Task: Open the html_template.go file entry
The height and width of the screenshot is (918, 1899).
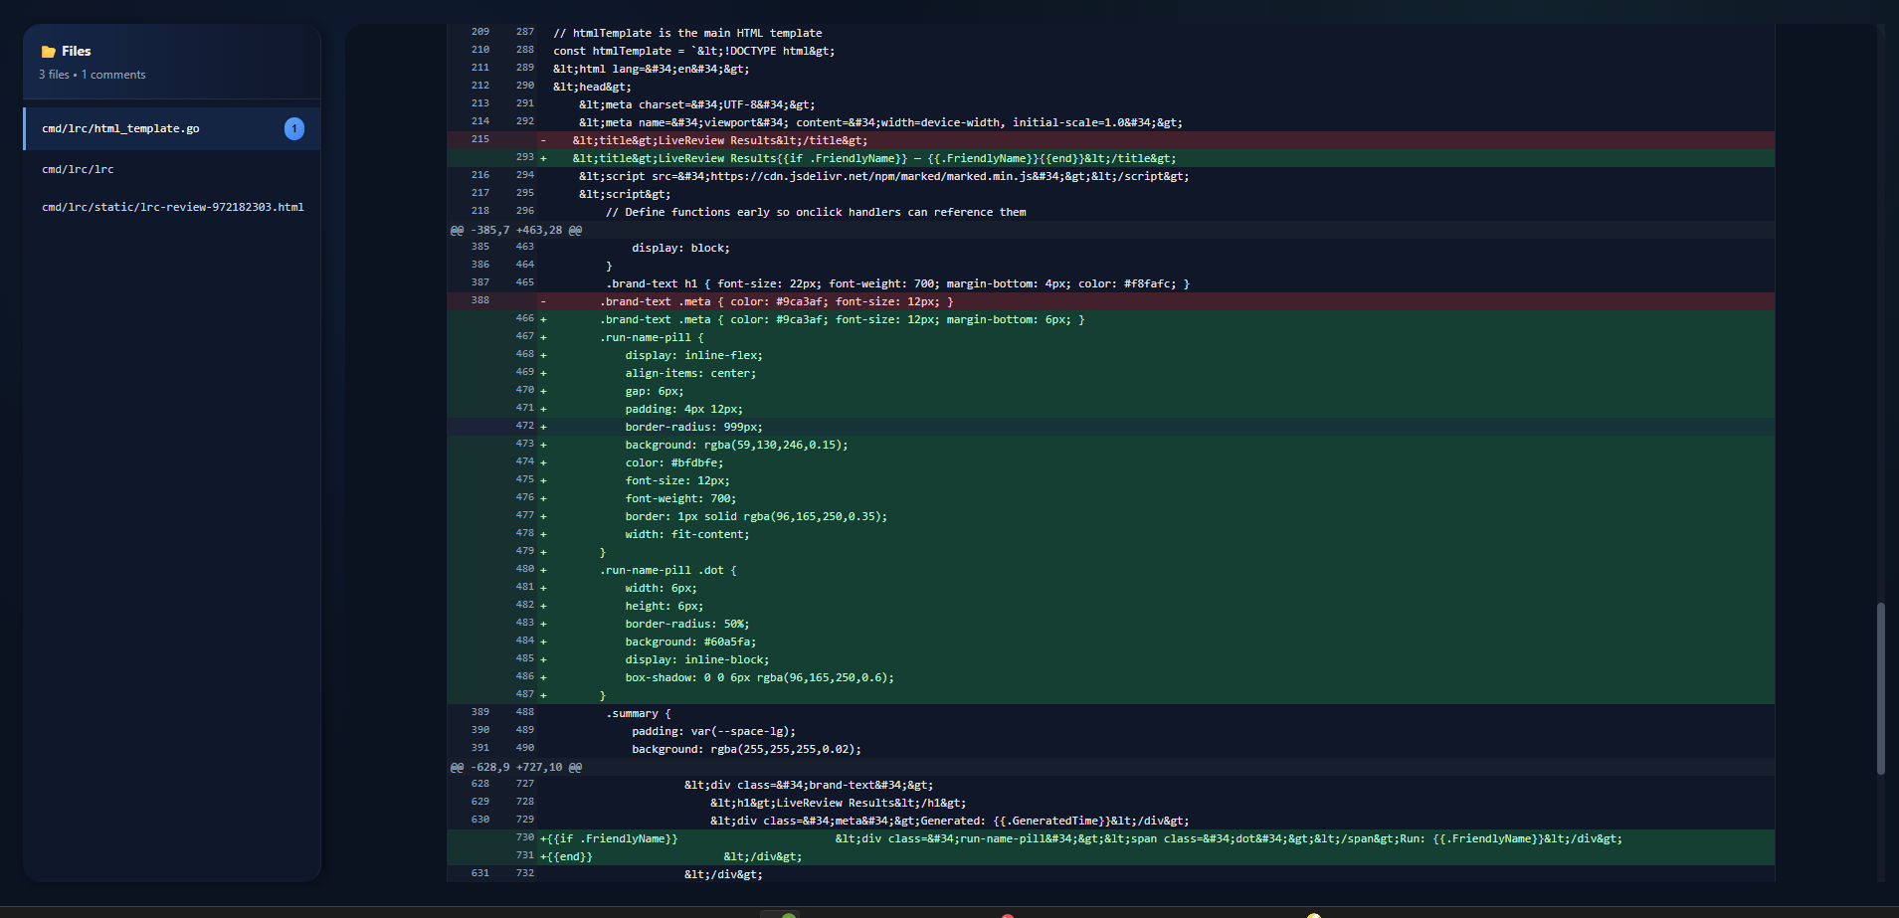Action: (x=120, y=129)
